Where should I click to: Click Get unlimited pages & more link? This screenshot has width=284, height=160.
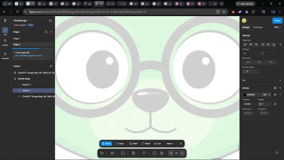pos(28,56)
